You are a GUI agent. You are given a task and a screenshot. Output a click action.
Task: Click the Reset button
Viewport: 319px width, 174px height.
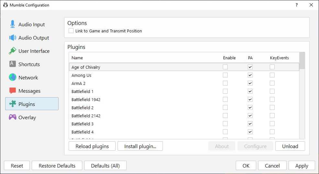(x=17, y=166)
